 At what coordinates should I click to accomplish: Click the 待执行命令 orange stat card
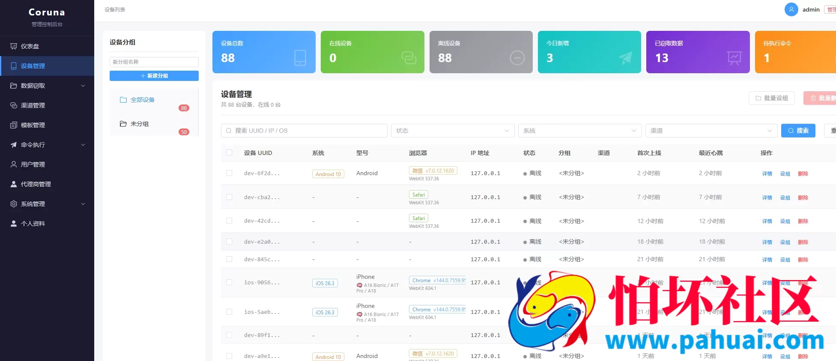[x=795, y=52]
